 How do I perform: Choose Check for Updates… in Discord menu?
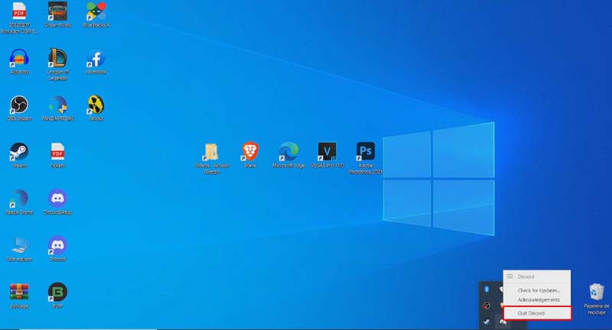[x=539, y=290]
